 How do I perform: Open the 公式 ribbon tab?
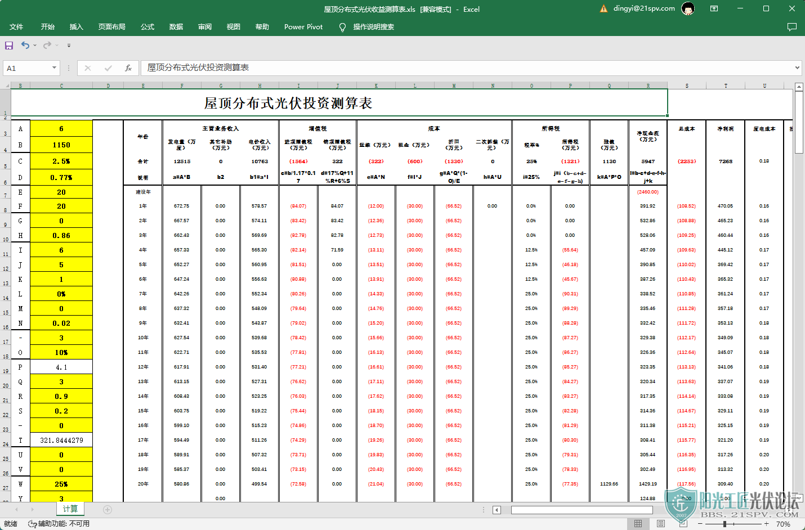[147, 26]
